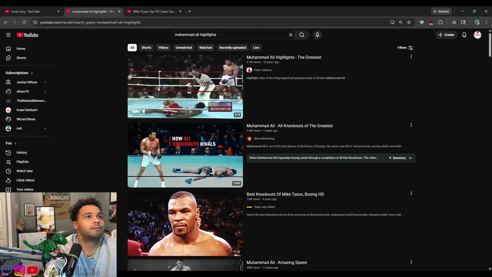Image resolution: width=492 pixels, height=277 pixels.
Task: Select the Videos filter chip
Action: [163, 48]
